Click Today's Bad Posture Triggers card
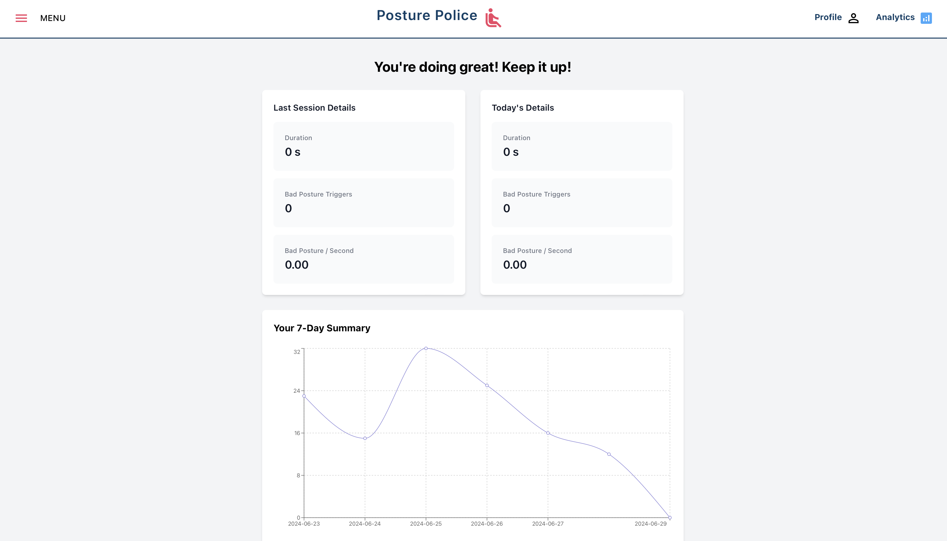Screen dimensions: 947x541 pos(582,203)
